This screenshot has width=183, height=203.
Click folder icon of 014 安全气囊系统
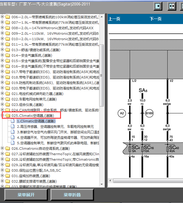8,55
